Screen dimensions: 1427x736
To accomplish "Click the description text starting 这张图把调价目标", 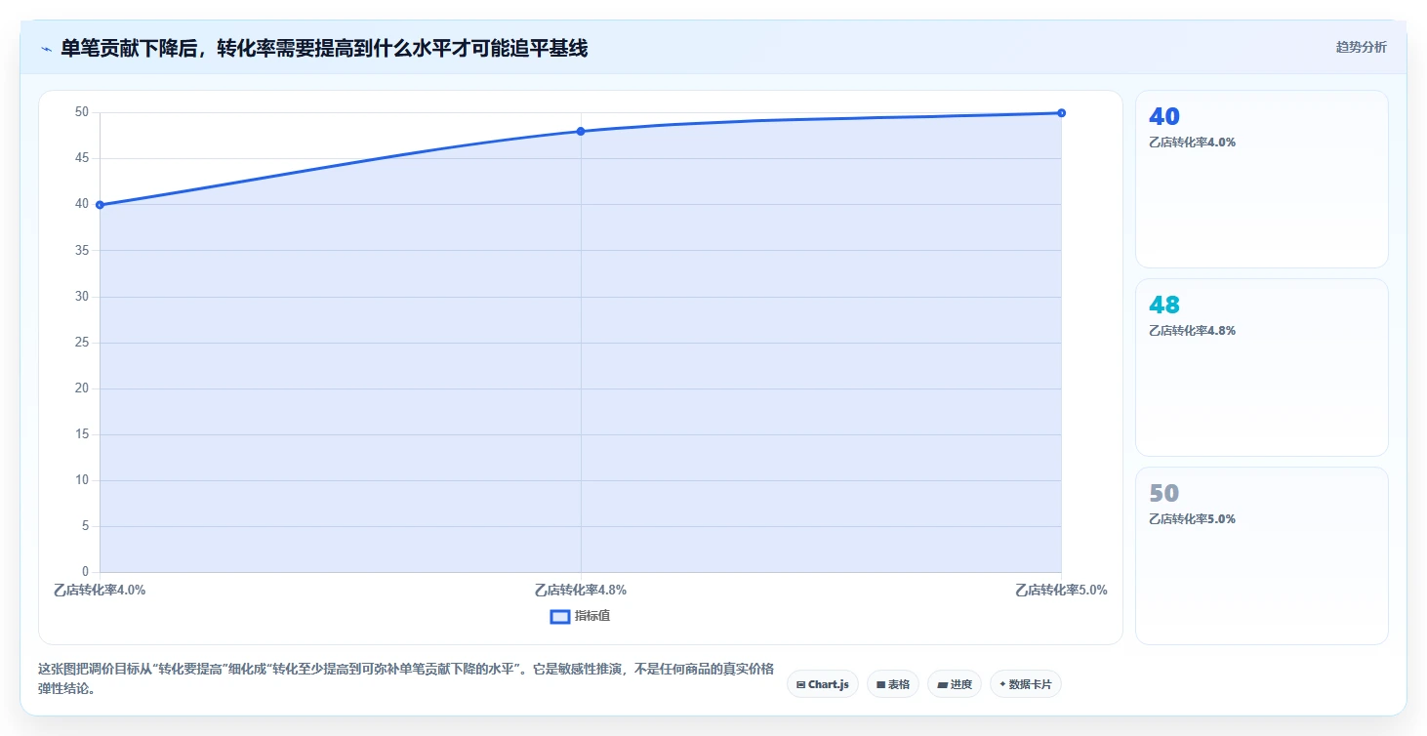I will (x=405, y=678).
